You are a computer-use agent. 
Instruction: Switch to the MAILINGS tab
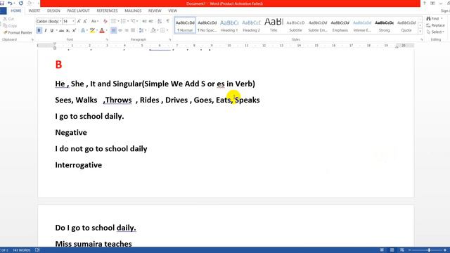point(133,11)
